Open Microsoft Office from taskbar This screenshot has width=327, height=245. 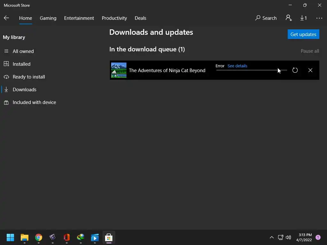67,237
